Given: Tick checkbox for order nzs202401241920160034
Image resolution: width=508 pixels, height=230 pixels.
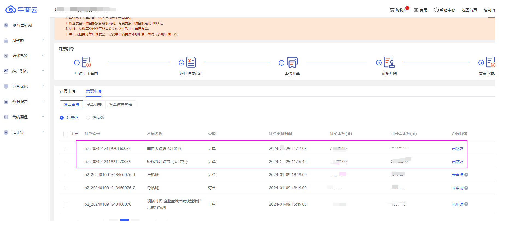Looking at the screenshot, I should pos(66,149).
